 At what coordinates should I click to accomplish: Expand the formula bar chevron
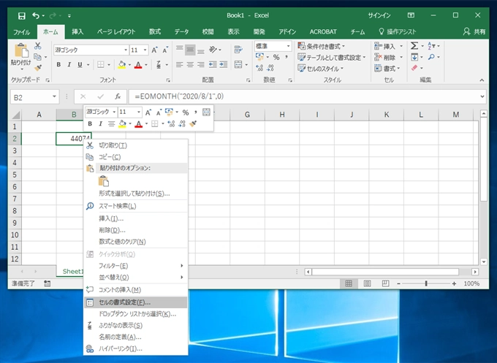(x=482, y=96)
